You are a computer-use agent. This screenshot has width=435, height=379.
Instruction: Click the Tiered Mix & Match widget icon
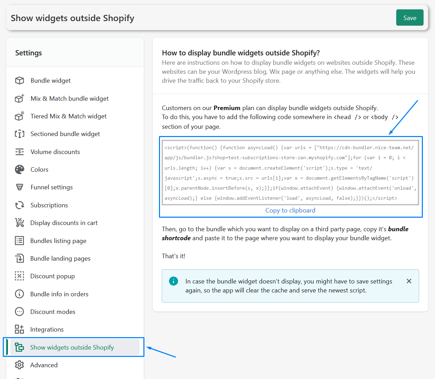tap(19, 116)
